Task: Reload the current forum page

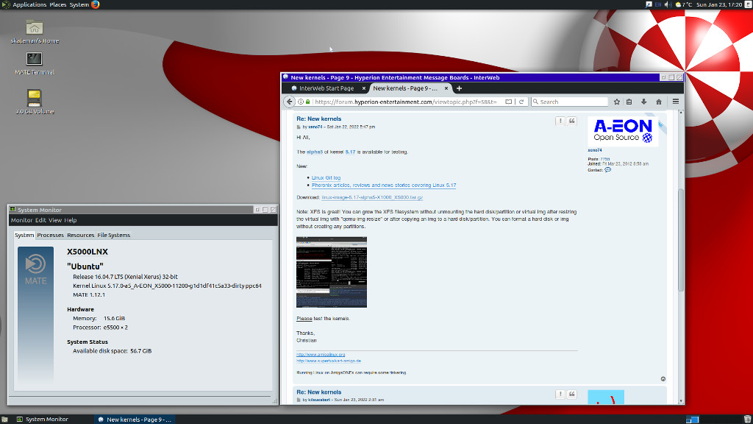Action: (x=521, y=102)
